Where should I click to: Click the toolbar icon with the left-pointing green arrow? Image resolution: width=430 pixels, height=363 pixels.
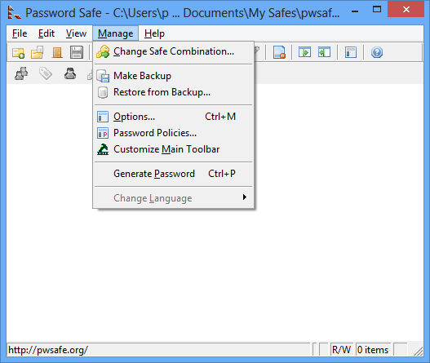pyautogui.click(x=324, y=52)
